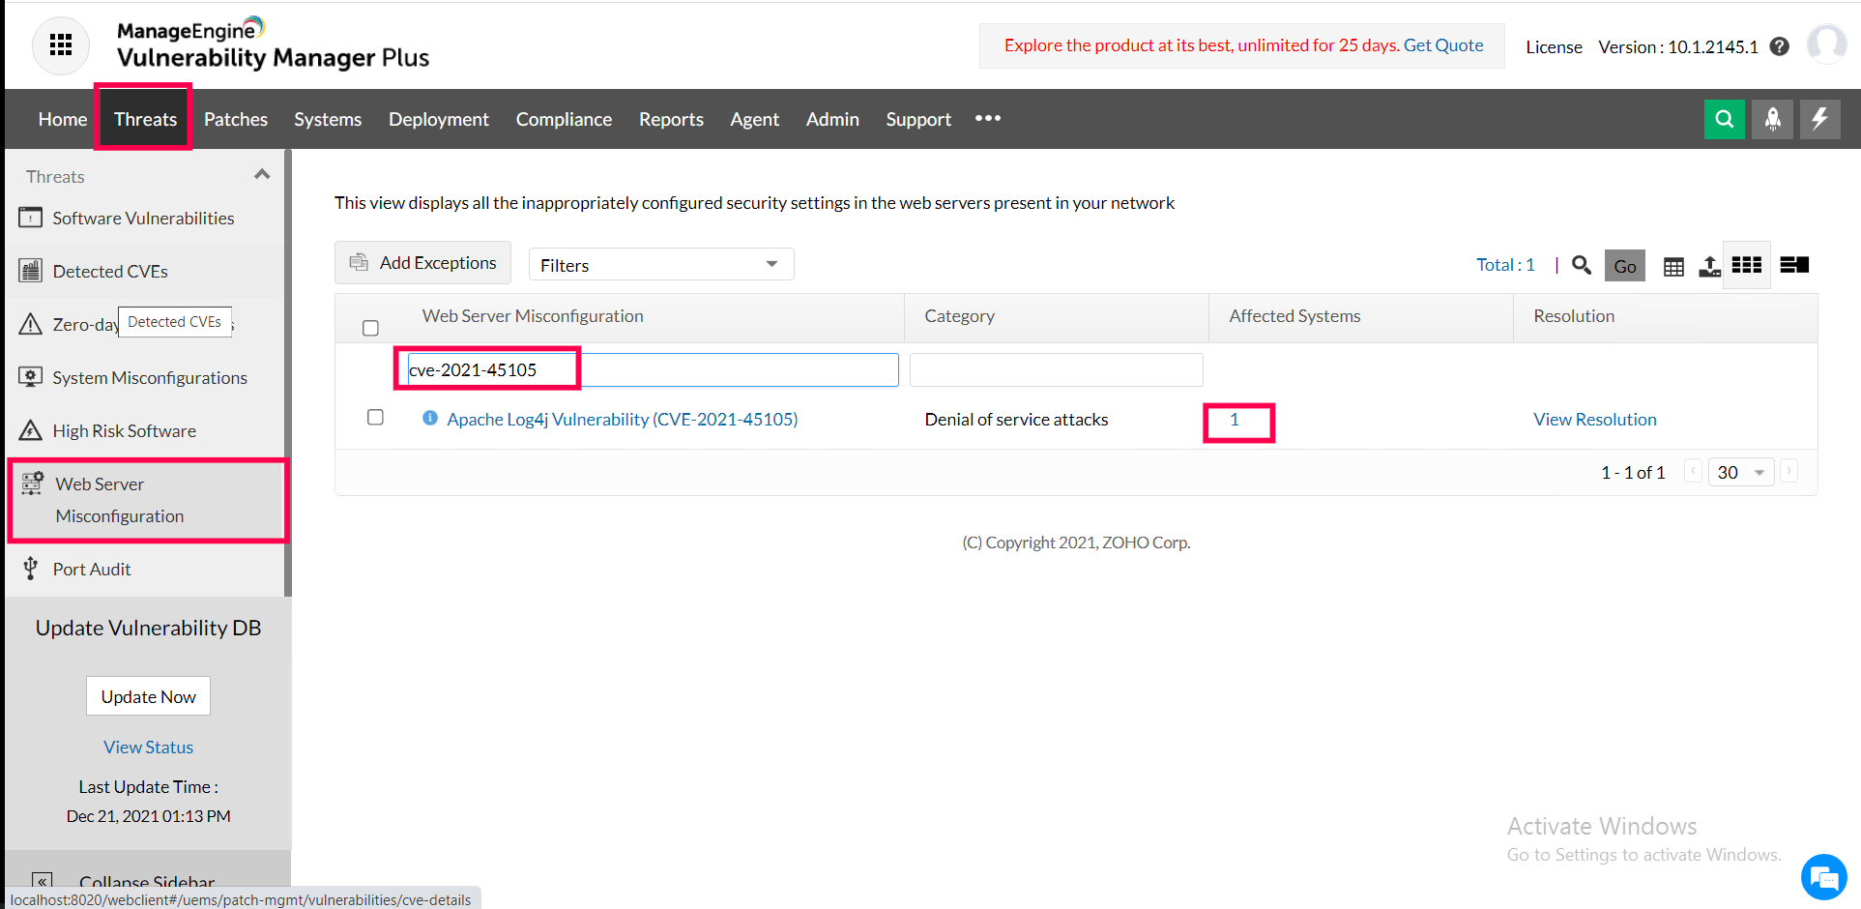Screen dimensions: 1861x909
Task: Click the Update Now button
Action: (x=148, y=696)
